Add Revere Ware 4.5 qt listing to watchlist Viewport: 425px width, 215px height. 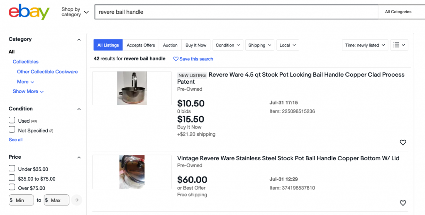coord(403,142)
